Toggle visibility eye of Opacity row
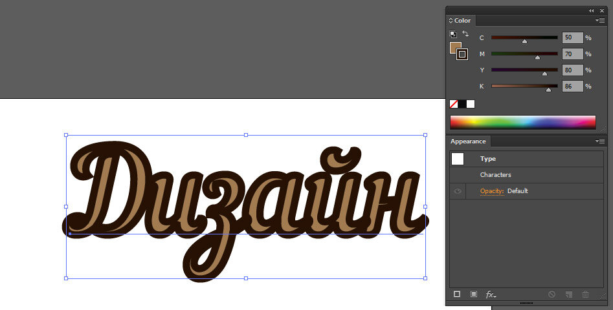613x310 pixels. pos(458,191)
